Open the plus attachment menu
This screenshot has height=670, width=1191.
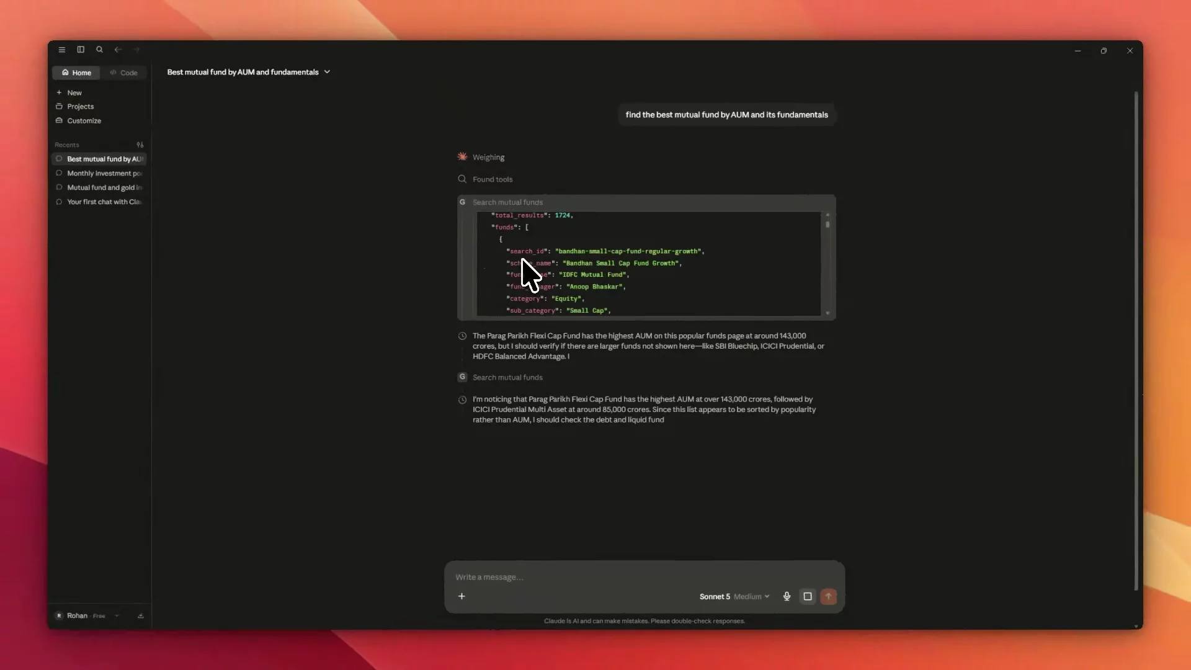click(462, 596)
